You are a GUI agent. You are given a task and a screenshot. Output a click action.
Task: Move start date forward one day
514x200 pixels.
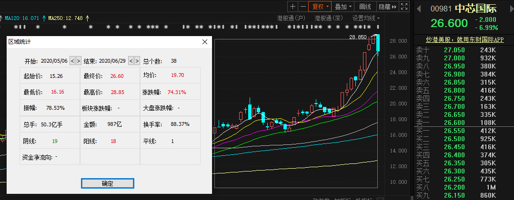click(x=79, y=61)
